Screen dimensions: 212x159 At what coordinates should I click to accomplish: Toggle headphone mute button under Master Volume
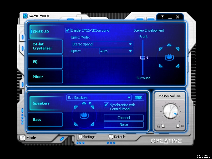(x=163, y=126)
